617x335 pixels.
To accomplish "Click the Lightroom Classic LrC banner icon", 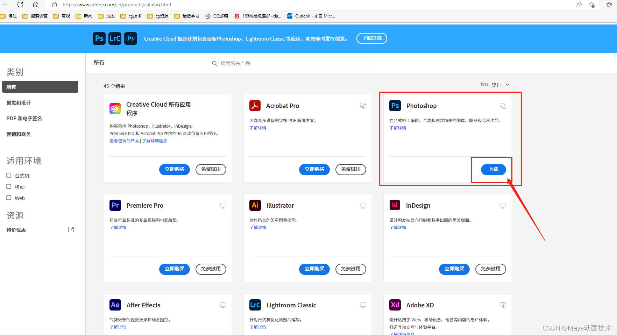I will pyautogui.click(x=115, y=38).
